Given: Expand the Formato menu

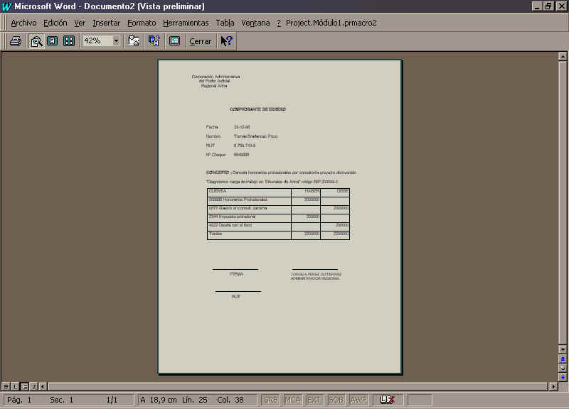Looking at the screenshot, I should pos(142,23).
